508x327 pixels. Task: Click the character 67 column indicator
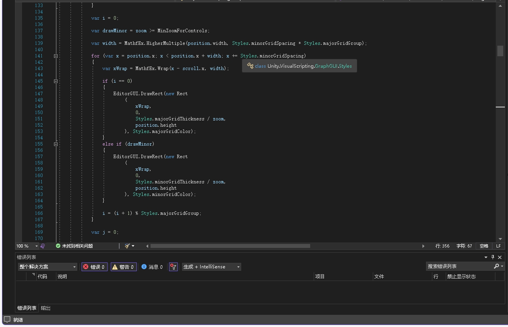[464, 246]
